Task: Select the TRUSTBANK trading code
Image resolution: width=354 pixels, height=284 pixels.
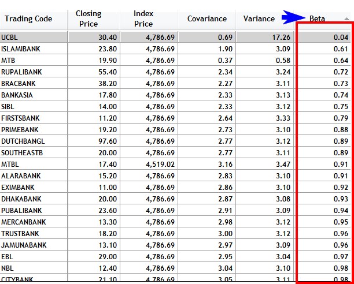Action: [20, 234]
